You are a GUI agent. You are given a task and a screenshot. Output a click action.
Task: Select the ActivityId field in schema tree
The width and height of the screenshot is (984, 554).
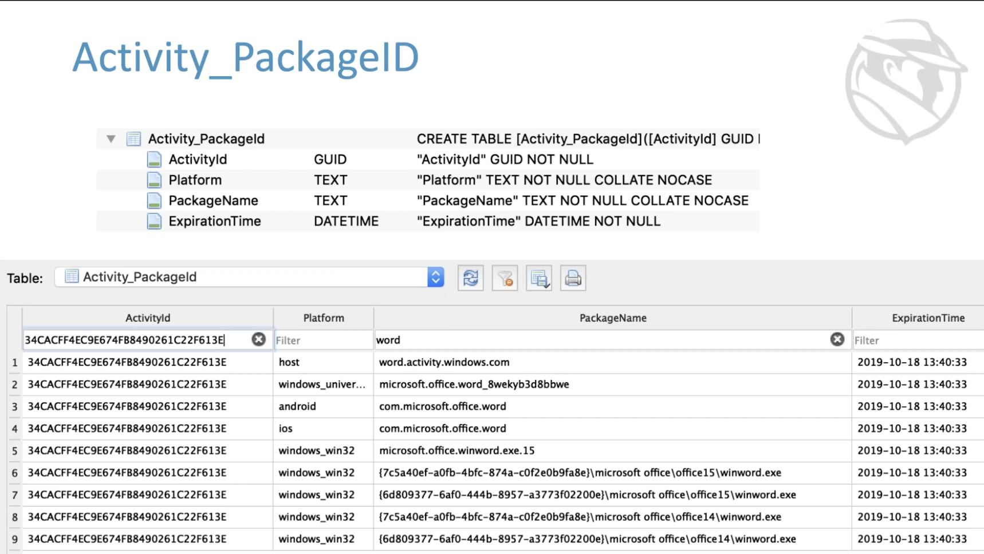pos(198,160)
